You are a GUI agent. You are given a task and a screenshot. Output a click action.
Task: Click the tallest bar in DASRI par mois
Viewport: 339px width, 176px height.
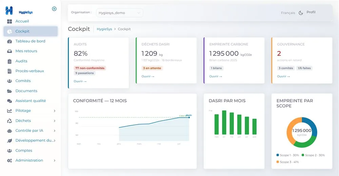224,123
